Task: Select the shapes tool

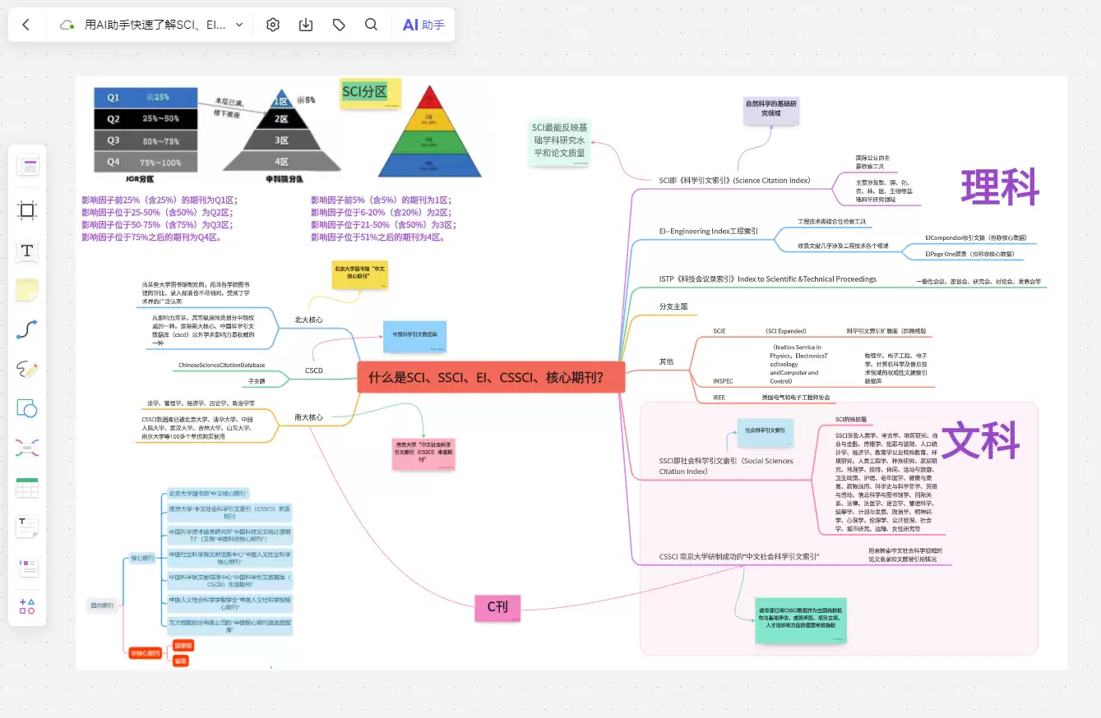Action: 27,408
